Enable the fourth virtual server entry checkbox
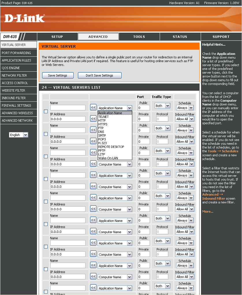Screen dimensions: 242x295 tap(46, 179)
